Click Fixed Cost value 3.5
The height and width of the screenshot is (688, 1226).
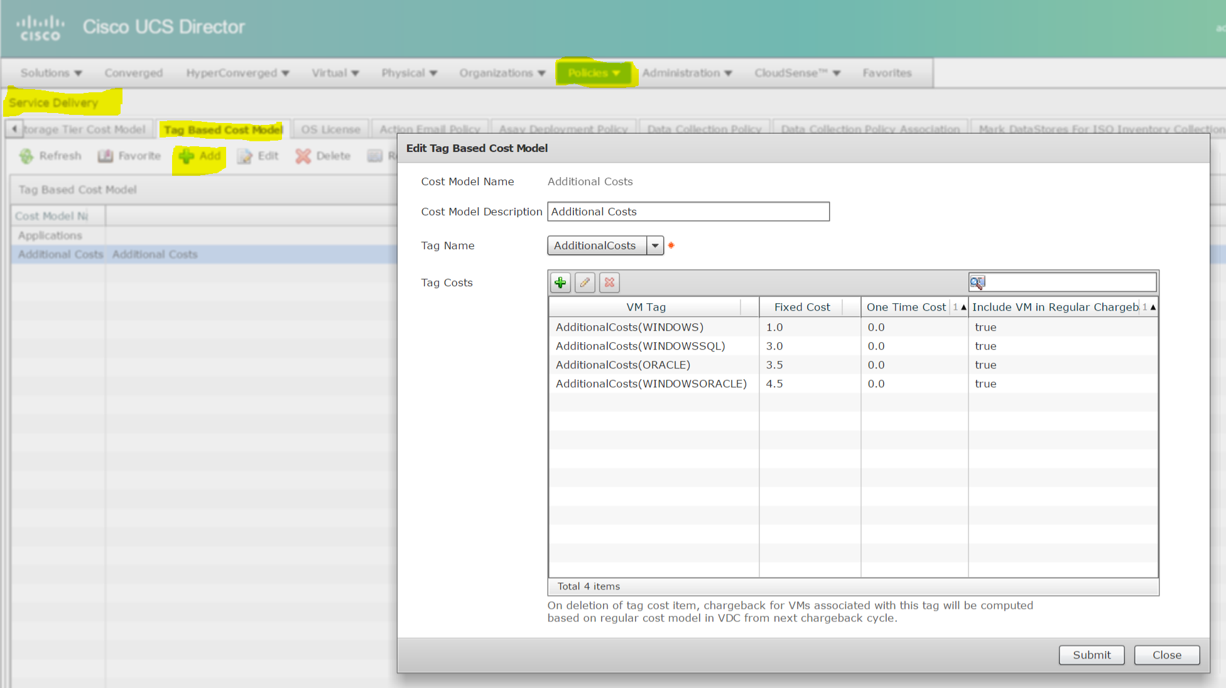(774, 365)
